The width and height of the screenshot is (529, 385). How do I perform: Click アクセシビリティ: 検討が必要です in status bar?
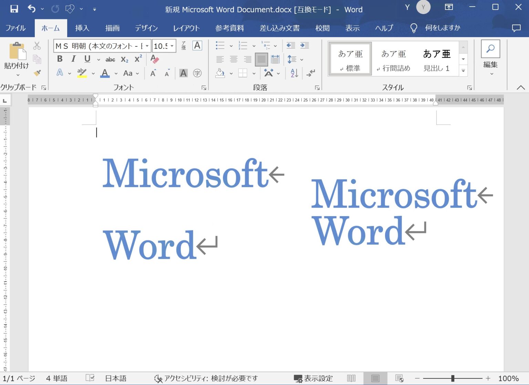[206, 378]
